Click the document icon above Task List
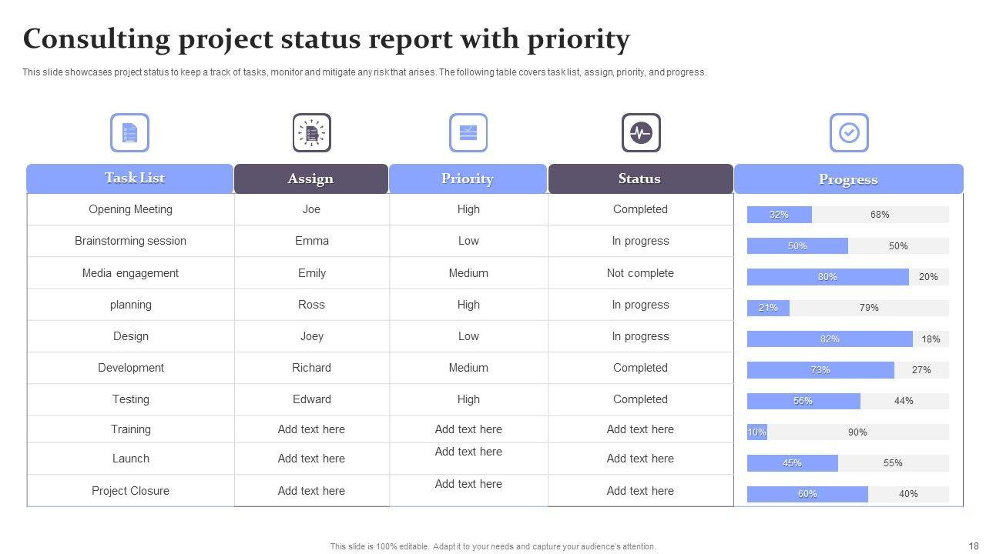Image resolution: width=986 pixels, height=554 pixels. coord(129,132)
